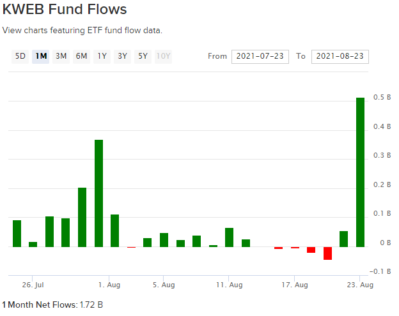Select the 5Y time range
Screen dimensions: 399x316
point(143,56)
